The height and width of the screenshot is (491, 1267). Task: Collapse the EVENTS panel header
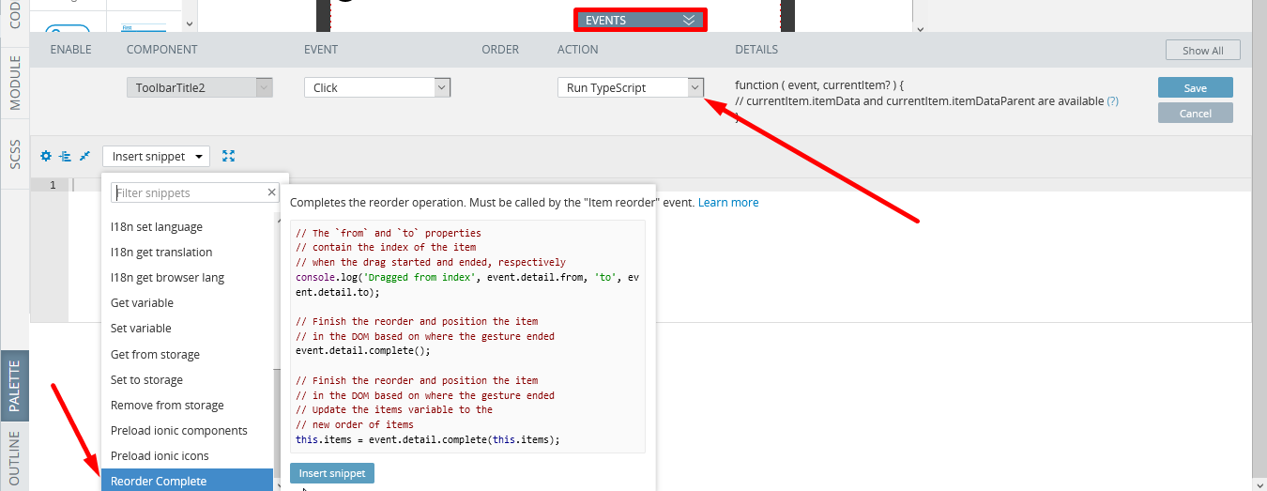pyautogui.click(x=639, y=20)
